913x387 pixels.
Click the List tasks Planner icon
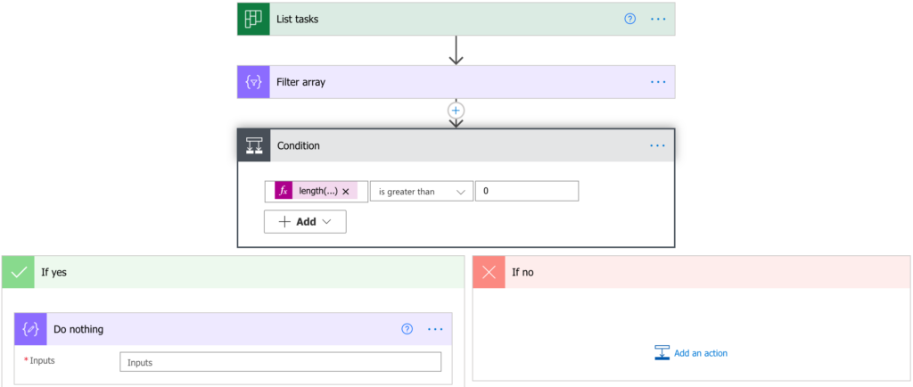coord(253,20)
